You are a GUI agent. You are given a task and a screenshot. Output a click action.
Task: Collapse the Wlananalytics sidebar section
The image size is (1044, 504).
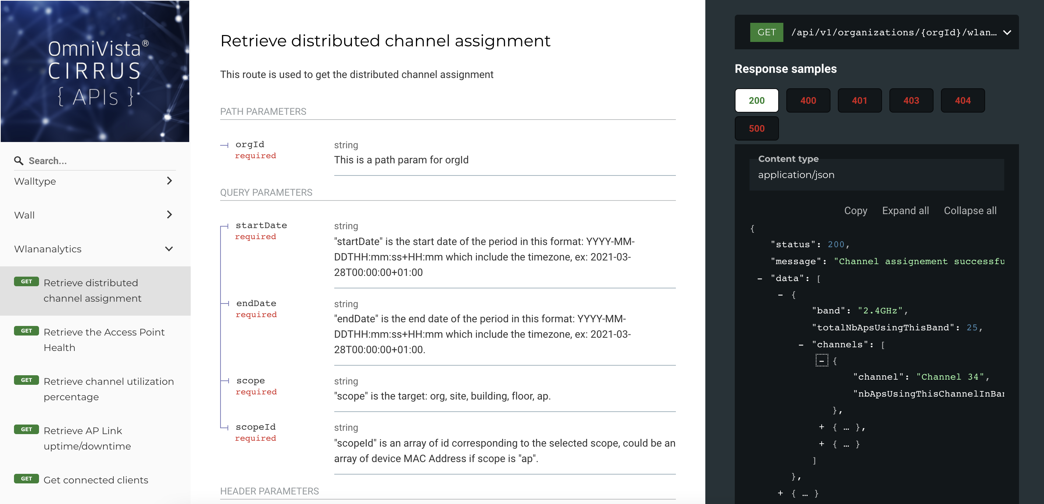pyautogui.click(x=169, y=249)
